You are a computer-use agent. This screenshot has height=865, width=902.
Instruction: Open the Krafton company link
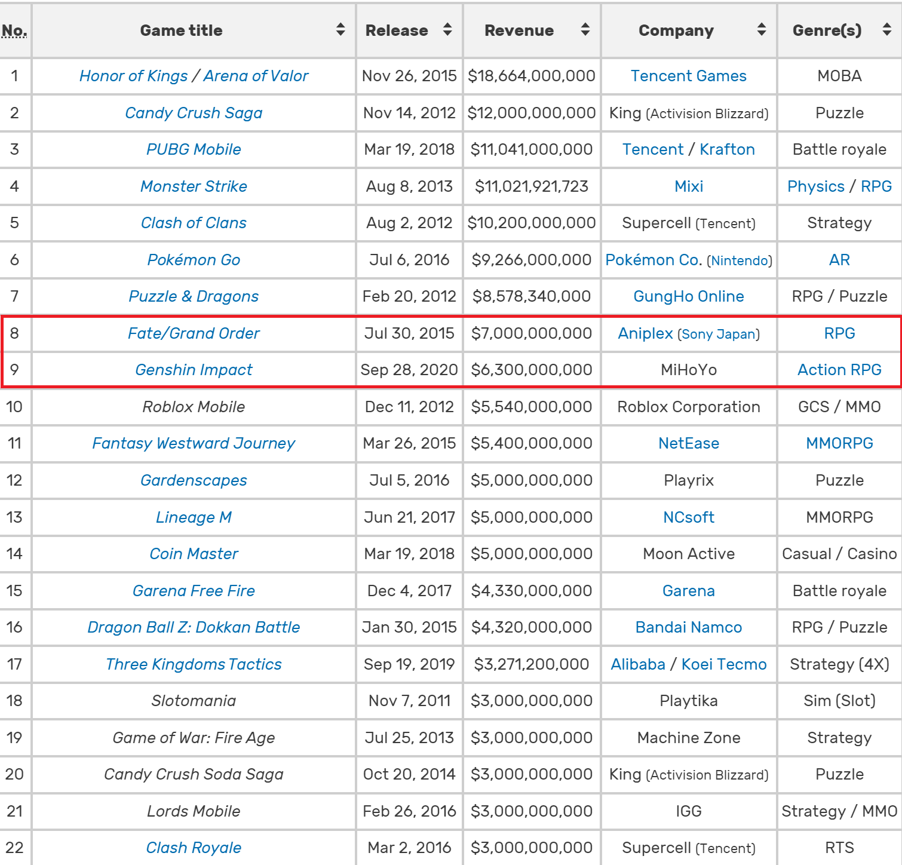point(727,149)
